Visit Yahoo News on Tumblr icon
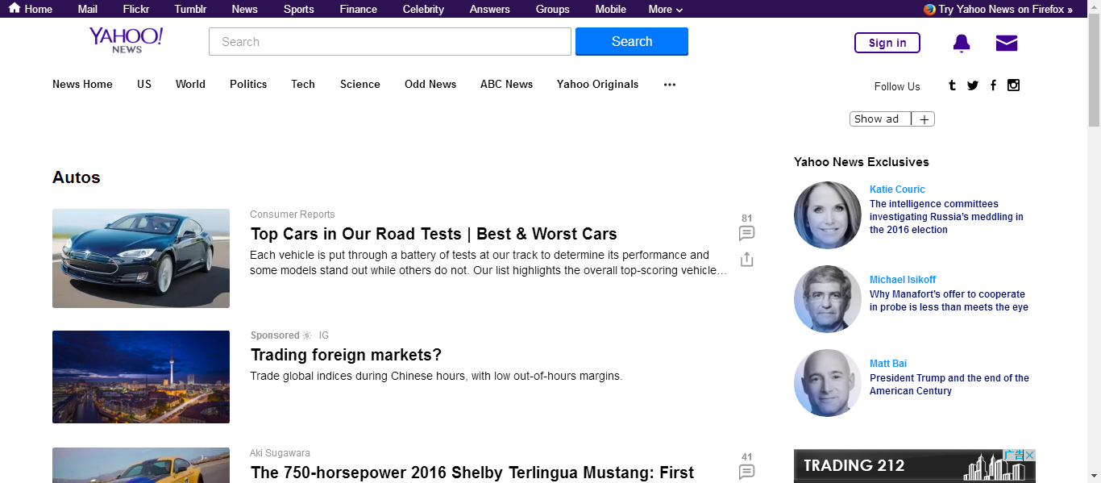Viewport: 1101px width, 483px height. tap(952, 85)
